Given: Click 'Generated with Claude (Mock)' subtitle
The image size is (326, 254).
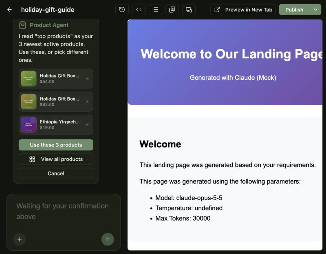Looking at the screenshot, I should [233, 78].
